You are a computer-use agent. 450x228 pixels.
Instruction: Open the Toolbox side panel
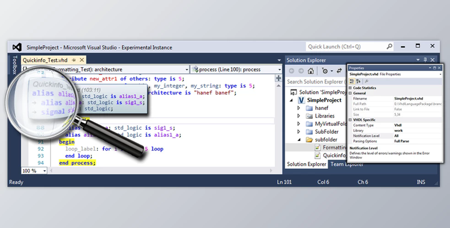click(14, 65)
